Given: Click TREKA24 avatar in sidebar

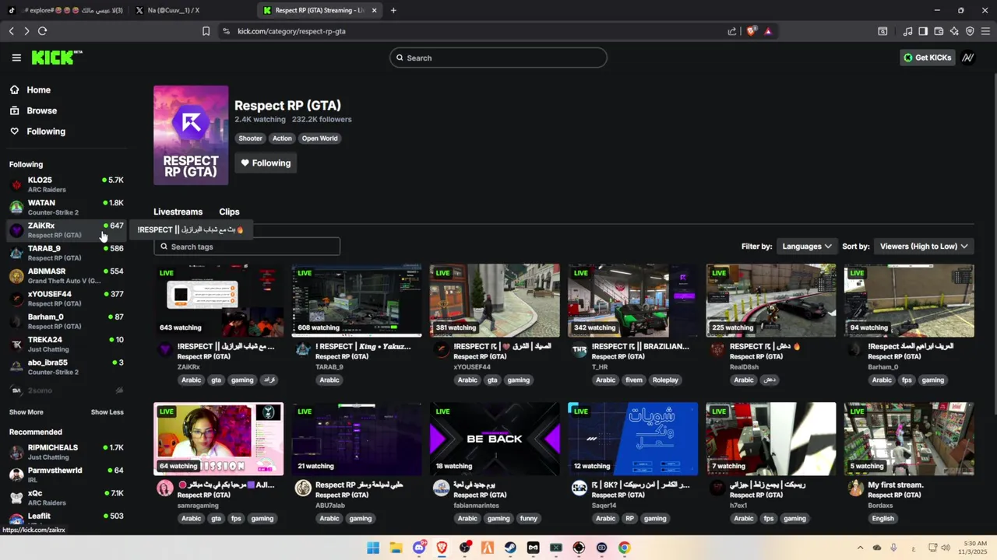Looking at the screenshot, I should coord(16,344).
